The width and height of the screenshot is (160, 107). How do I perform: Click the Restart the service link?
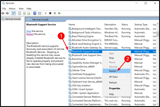tap(30, 34)
